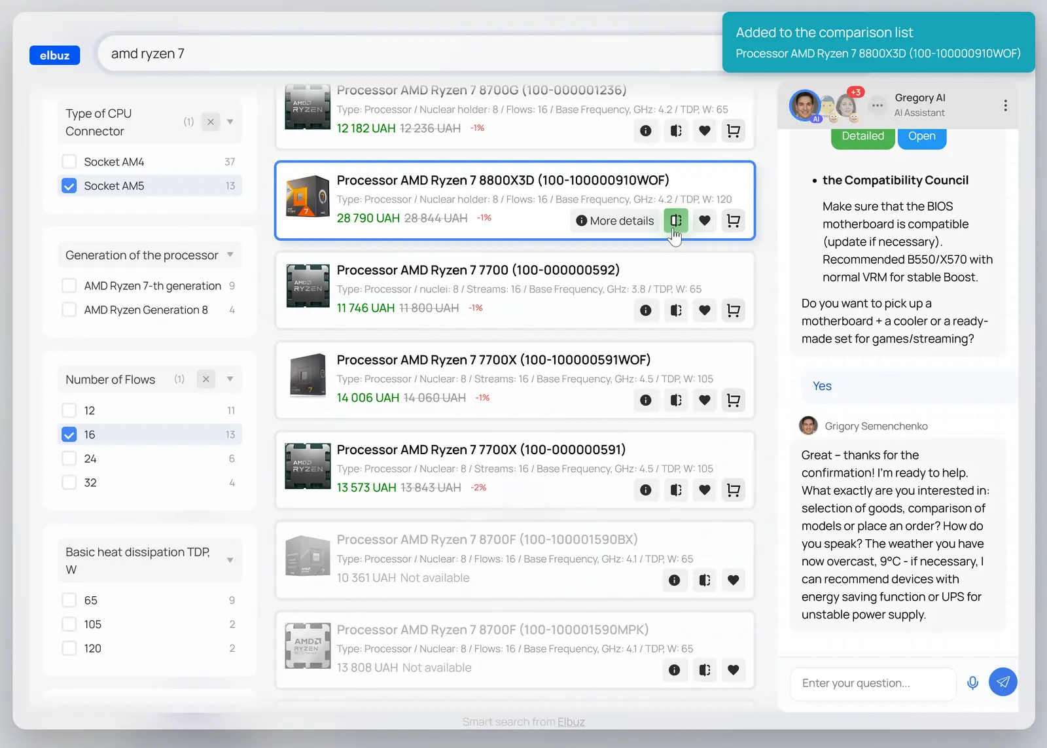Clear Number of Flows filter
1047x748 pixels.
coord(206,379)
